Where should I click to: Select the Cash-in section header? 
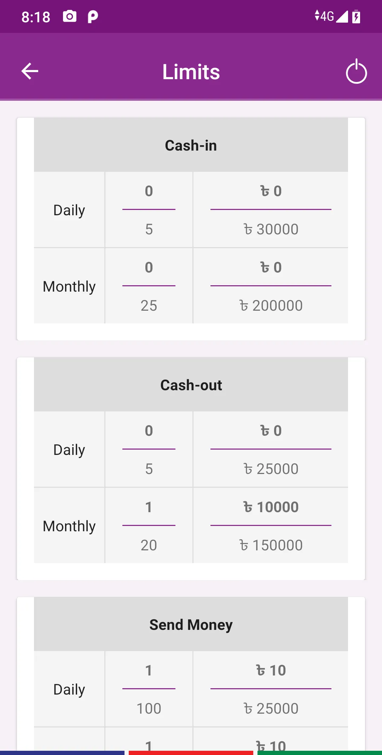click(x=191, y=145)
